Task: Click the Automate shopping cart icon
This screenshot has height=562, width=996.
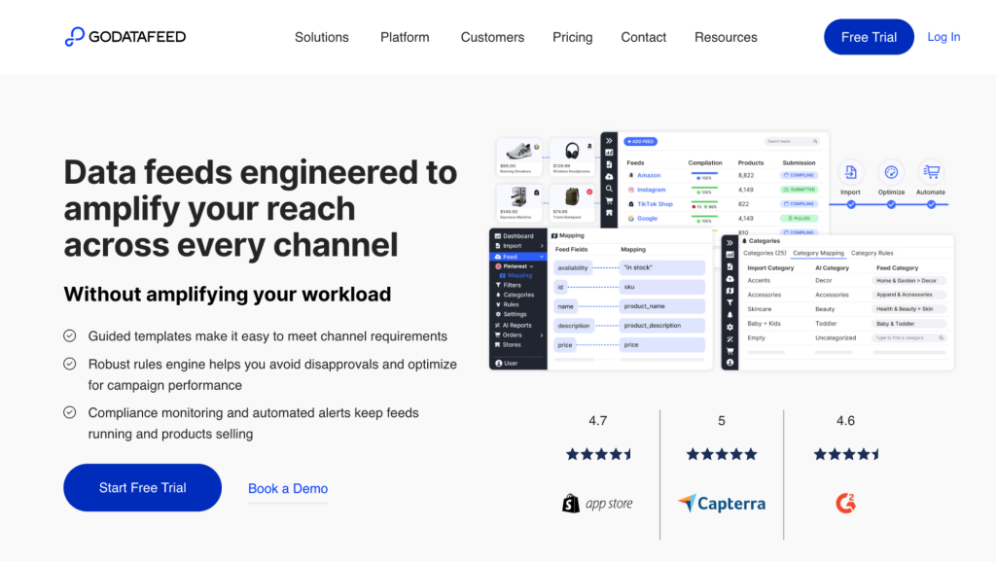Action: click(931, 172)
